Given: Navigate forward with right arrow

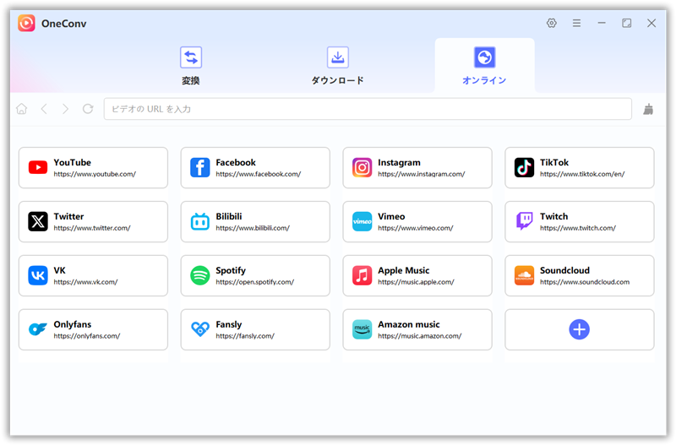Looking at the screenshot, I should coord(65,109).
